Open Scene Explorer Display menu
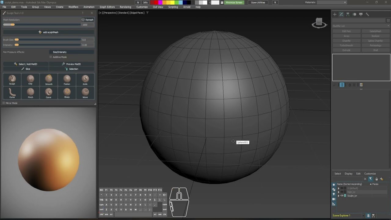Image resolution: width=391 pixels, height=220 pixels. 349,174
